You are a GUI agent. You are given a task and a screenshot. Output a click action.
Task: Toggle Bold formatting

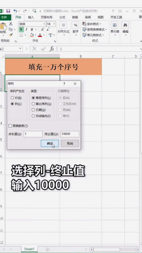click(21, 29)
